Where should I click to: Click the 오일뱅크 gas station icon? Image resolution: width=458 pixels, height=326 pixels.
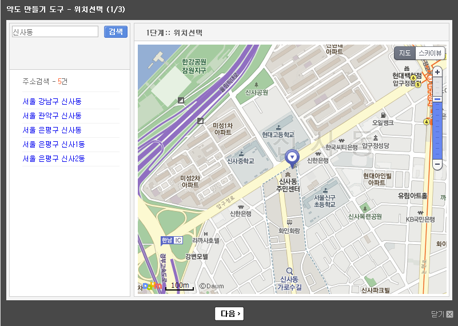click(x=383, y=115)
